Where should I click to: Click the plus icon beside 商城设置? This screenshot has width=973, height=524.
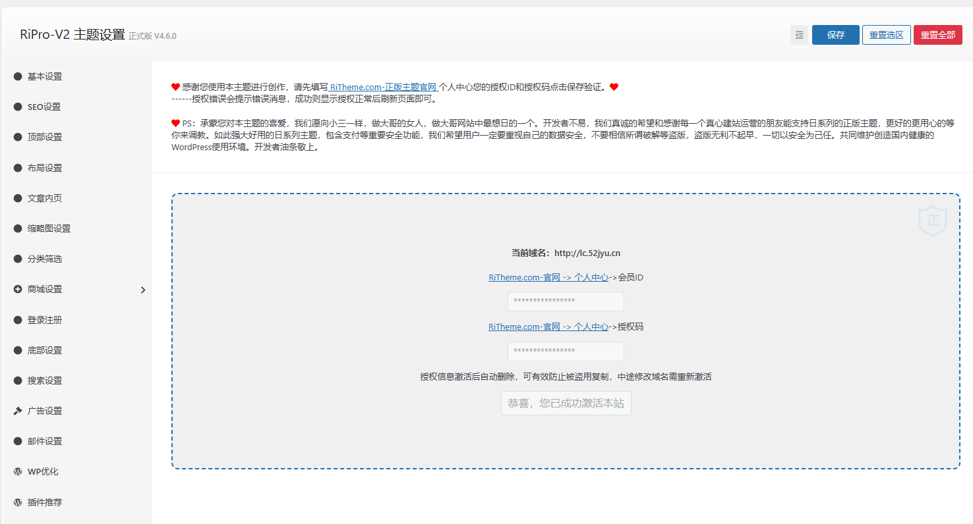tap(18, 289)
